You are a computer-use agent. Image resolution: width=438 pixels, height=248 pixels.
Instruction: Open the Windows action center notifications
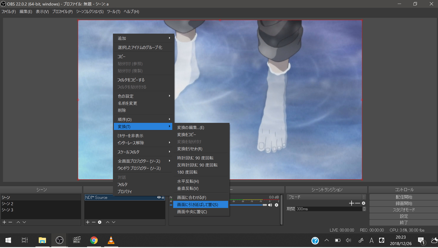pyautogui.click(x=421, y=240)
